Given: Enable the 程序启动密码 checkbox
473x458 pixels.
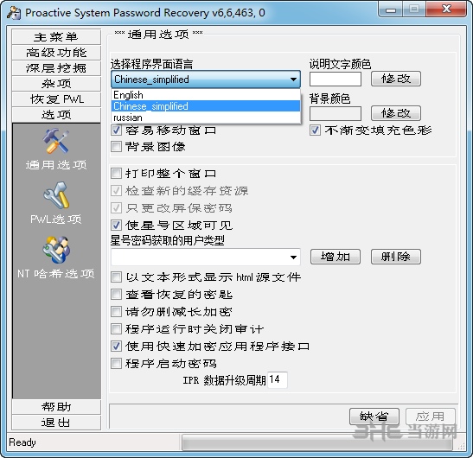Looking at the screenshot, I should click(116, 364).
